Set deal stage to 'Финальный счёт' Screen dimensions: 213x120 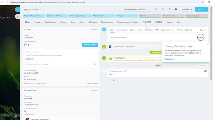coord(173,16)
